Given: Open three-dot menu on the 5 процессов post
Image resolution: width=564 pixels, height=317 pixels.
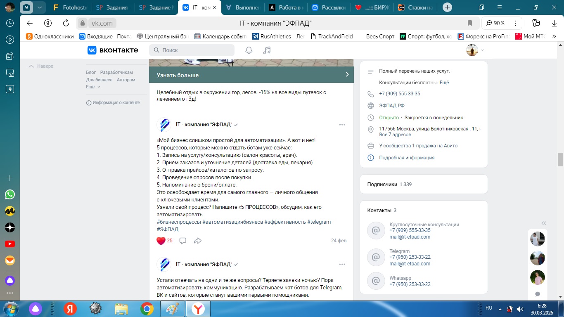Looking at the screenshot, I should (x=342, y=125).
